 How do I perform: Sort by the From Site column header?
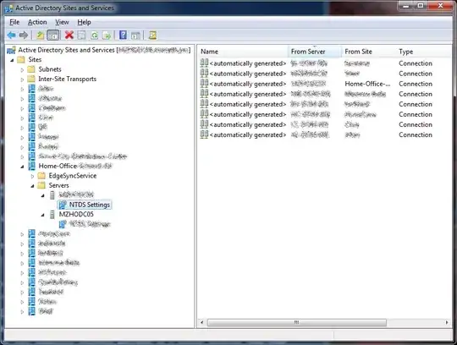point(369,52)
